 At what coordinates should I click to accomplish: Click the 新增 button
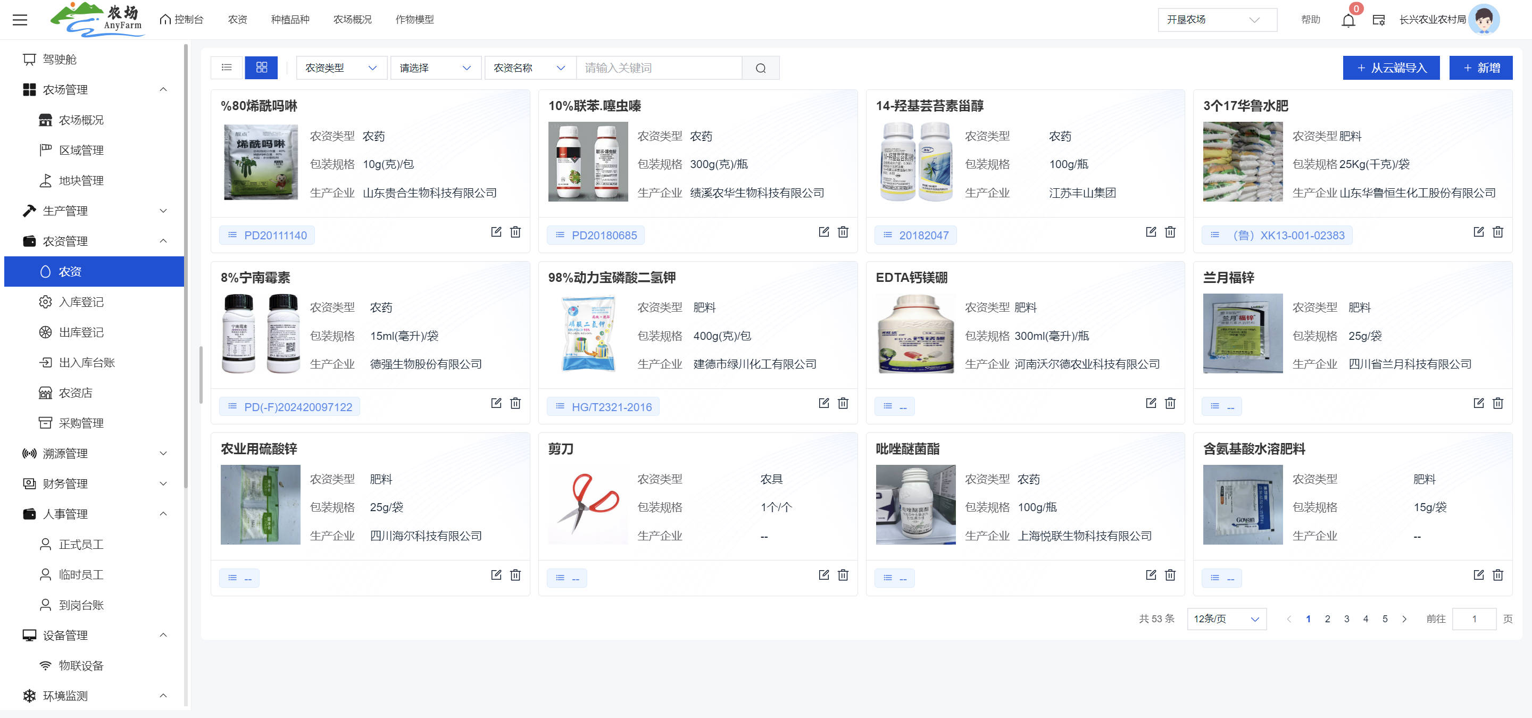pos(1480,68)
